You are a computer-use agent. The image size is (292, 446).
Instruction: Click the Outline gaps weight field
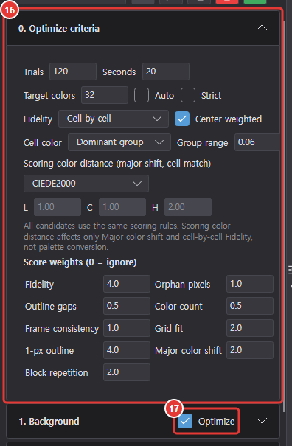tap(127, 306)
